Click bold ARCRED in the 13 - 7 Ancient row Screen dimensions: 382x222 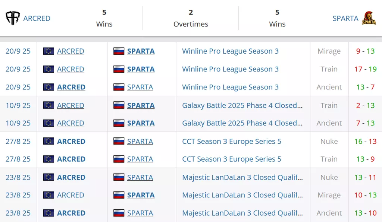[71, 87]
